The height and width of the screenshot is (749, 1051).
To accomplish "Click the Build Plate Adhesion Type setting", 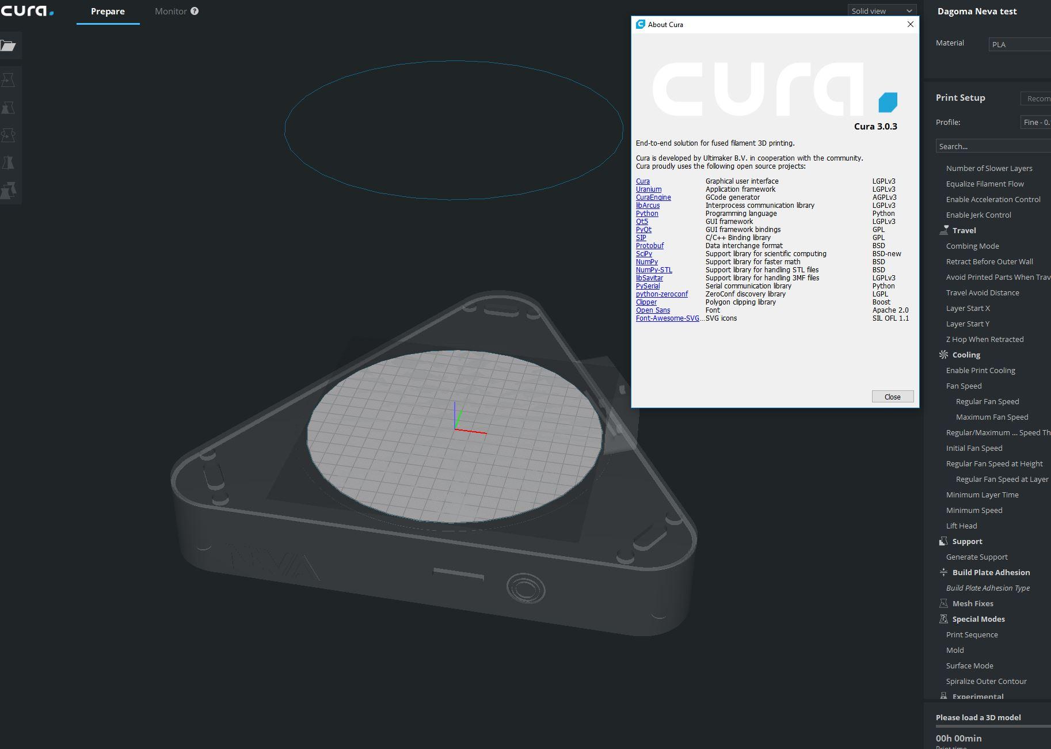I will tap(988, 588).
